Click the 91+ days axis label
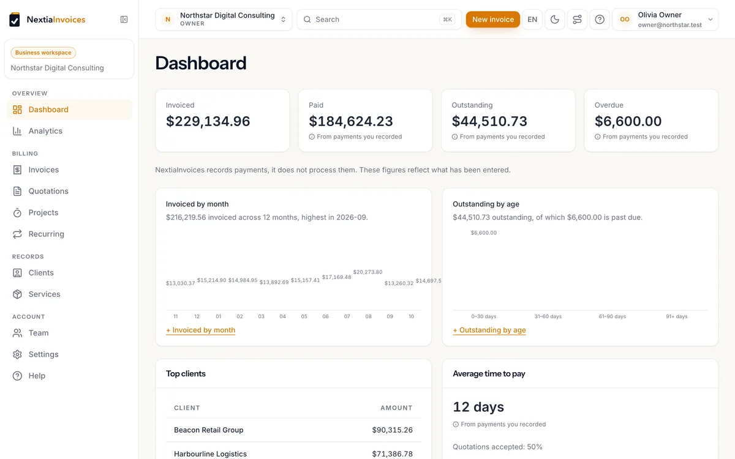The height and width of the screenshot is (459, 735). pyautogui.click(x=677, y=317)
